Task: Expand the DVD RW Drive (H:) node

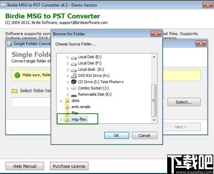Action: click(x=68, y=76)
